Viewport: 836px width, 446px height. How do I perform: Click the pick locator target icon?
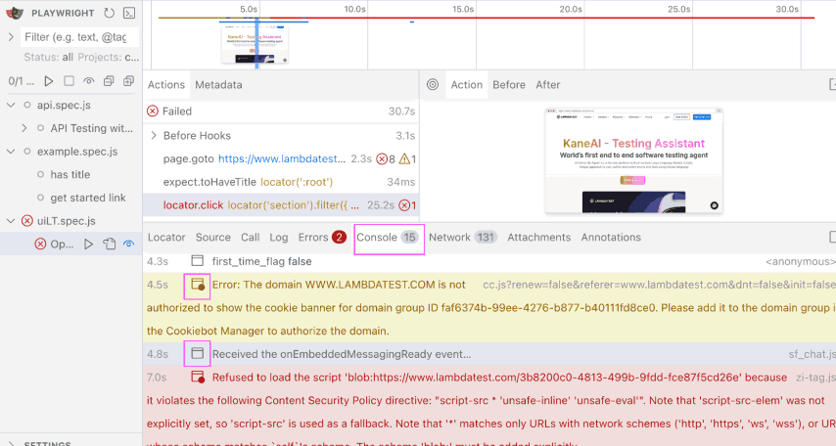pyautogui.click(x=432, y=85)
